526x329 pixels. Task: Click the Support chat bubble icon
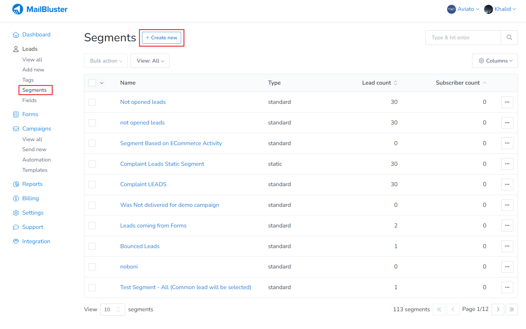16,227
